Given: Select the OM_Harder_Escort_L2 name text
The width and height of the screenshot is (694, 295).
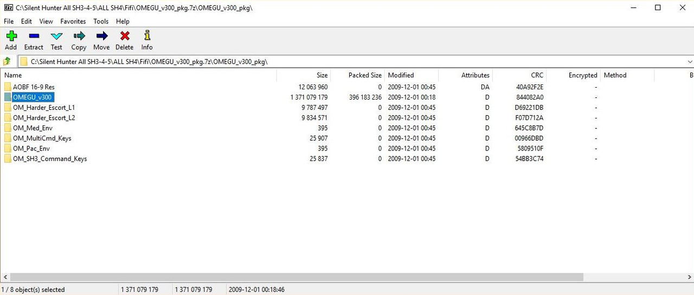Looking at the screenshot, I should coord(44,118).
